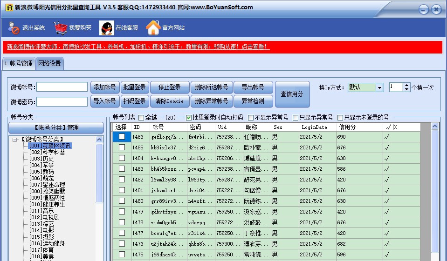Click the 删除所选帐号 button
The height and width of the screenshot is (261, 447).
211,87
